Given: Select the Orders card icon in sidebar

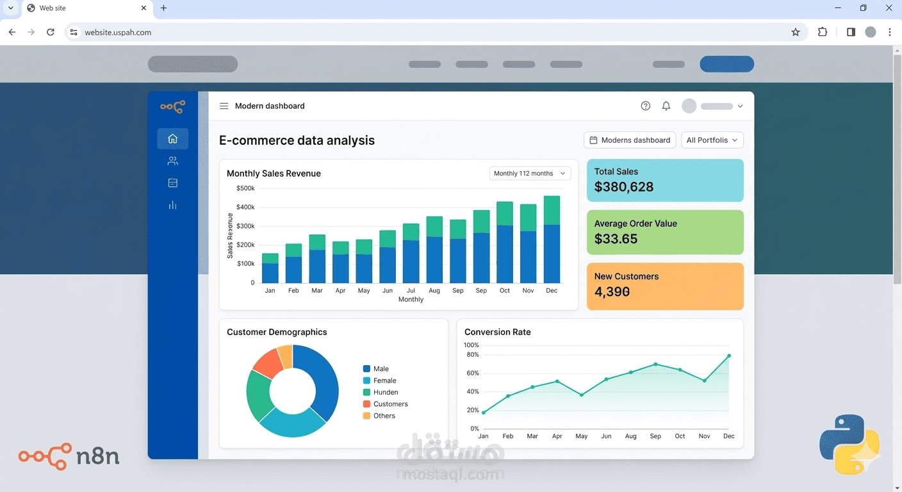Looking at the screenshot, I should pos(172,183).
